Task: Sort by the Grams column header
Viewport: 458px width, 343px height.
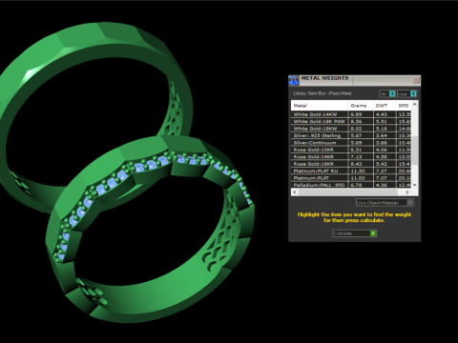Action: click(x=361, y=106)
